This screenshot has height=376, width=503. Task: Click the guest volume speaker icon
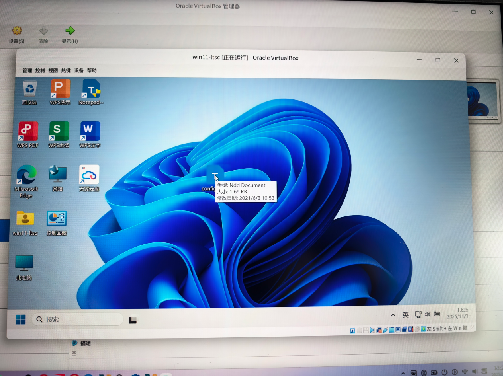[428, 314]
